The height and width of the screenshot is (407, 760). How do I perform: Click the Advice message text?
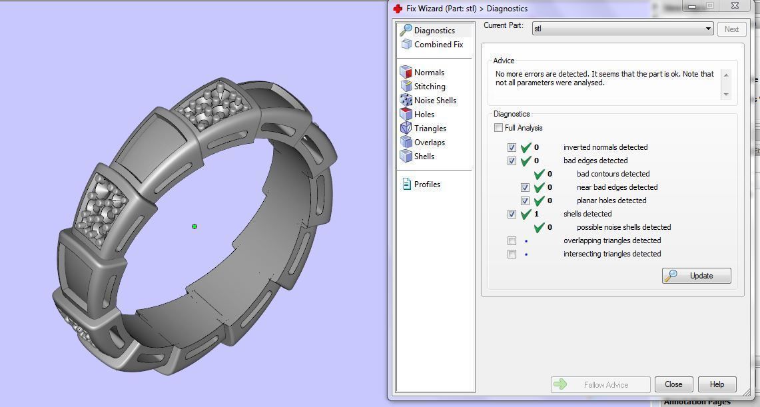(604, 79)
